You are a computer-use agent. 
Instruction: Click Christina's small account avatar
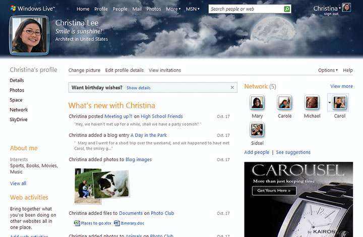(347, 8)
